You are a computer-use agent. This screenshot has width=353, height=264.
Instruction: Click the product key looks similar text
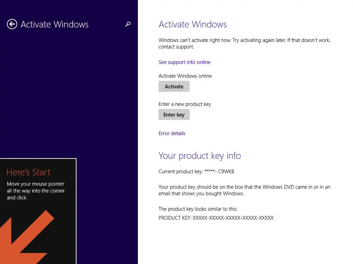[198, 209]
